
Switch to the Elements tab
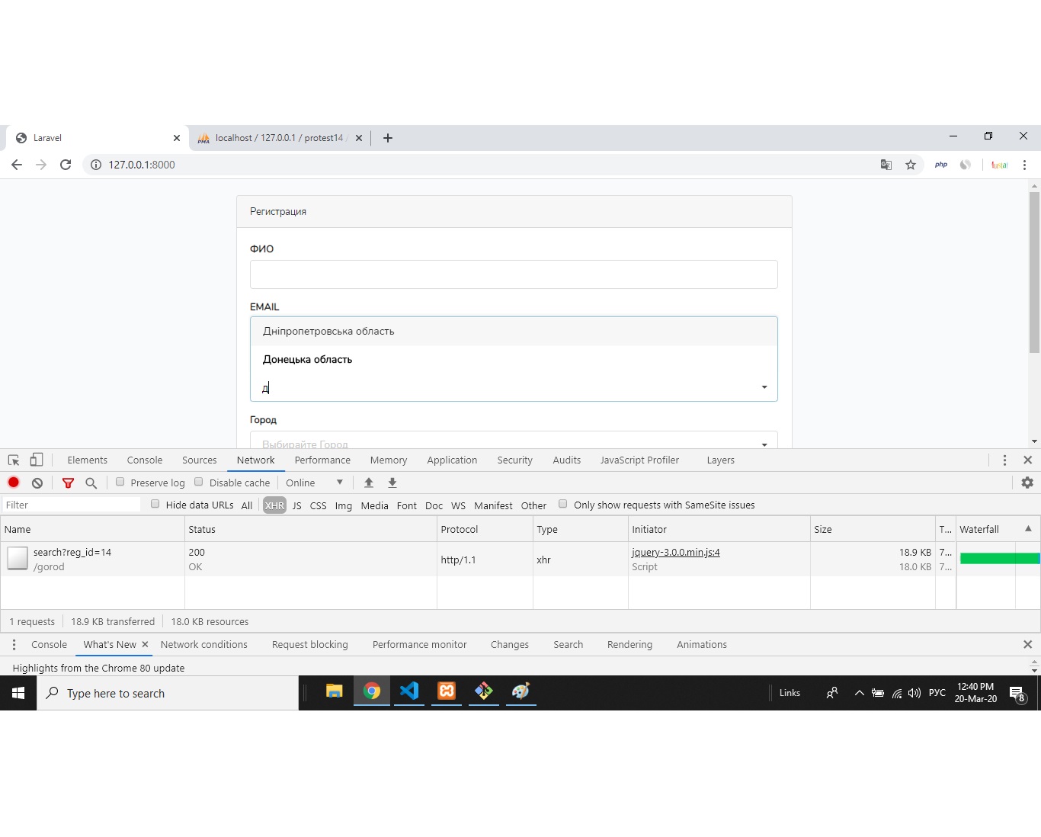coord(87,460)
